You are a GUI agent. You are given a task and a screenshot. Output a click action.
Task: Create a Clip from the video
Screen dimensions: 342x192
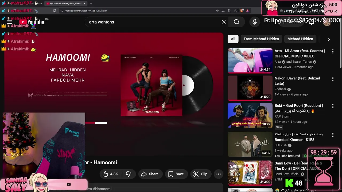pyautogui.click(x=200, y=174)
